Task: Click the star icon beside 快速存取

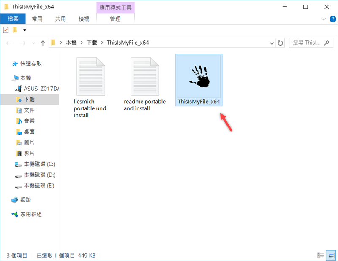Action: (x=15, y=64)
